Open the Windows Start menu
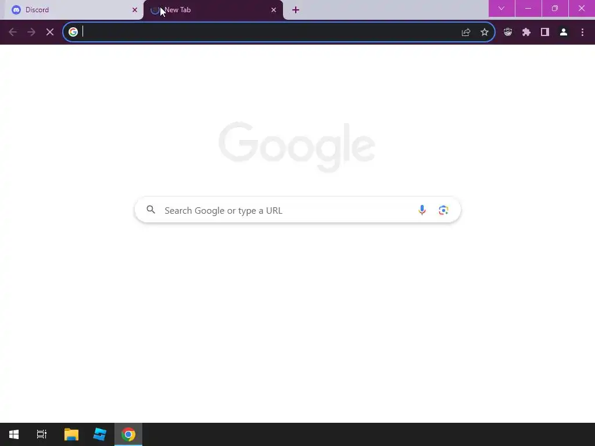 click(x=14, y=434)
